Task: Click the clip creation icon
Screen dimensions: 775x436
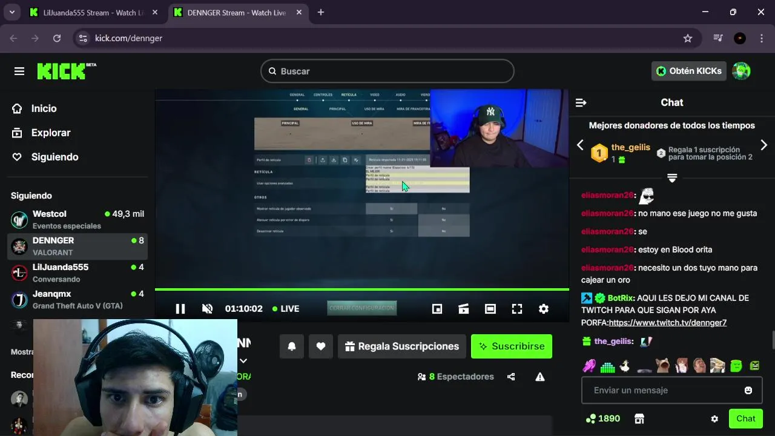Action: tap(464, 309)
